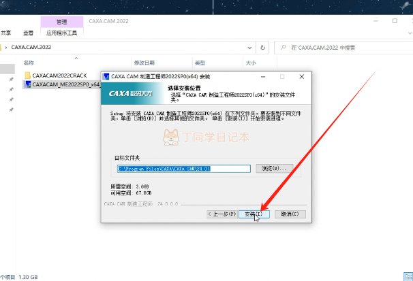Click the CAXA 数码大方 logo banner
Viewport: 413px width, 281px height.
click(132, 93)
